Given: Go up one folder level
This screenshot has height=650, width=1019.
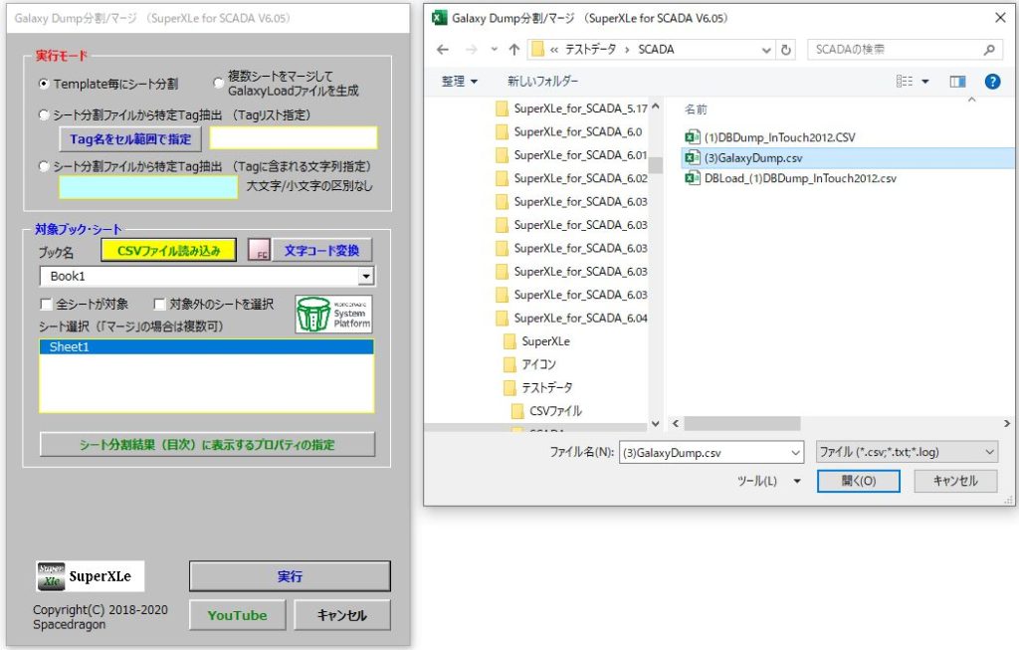Looking at the screenshot, I should [x=514, y=50].
